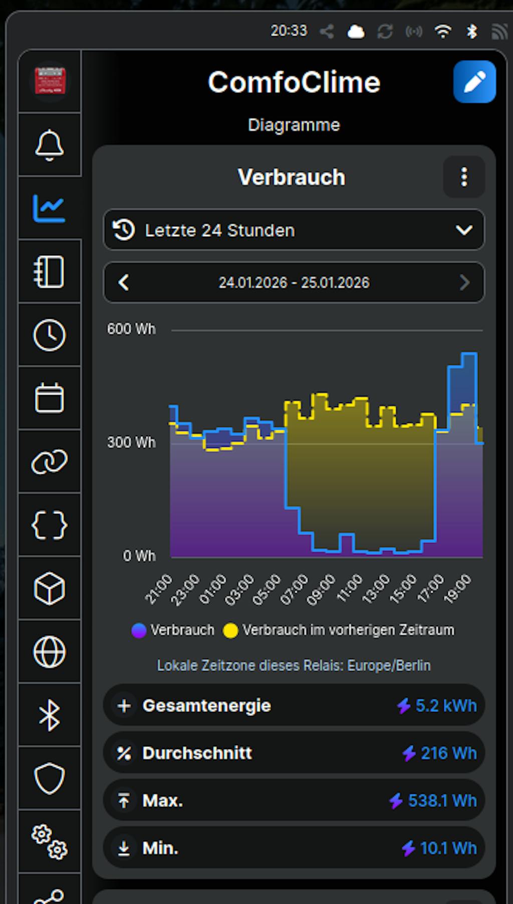The width and height of the screenshot is (513, 904).
Task: Click the blue pencil edit button
Action: [474, 82]
